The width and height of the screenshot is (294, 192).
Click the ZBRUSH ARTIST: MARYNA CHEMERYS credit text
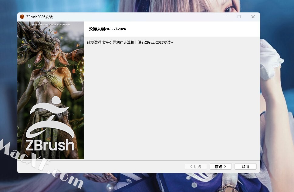[x=50, y=25]
